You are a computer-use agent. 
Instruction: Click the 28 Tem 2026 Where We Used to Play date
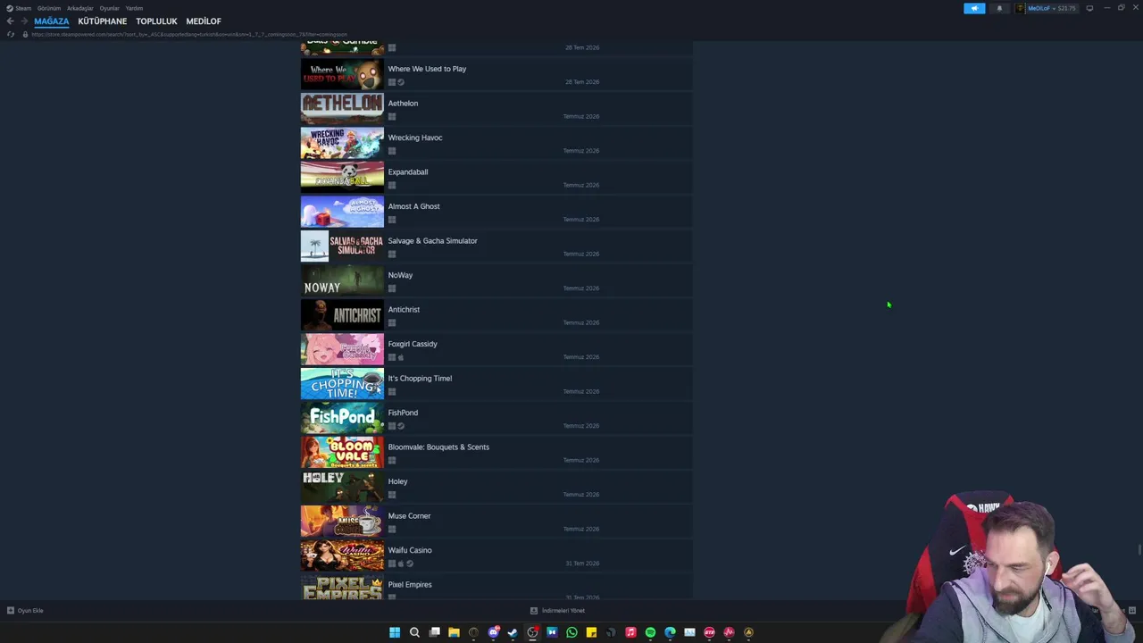(x=582, y=82)
